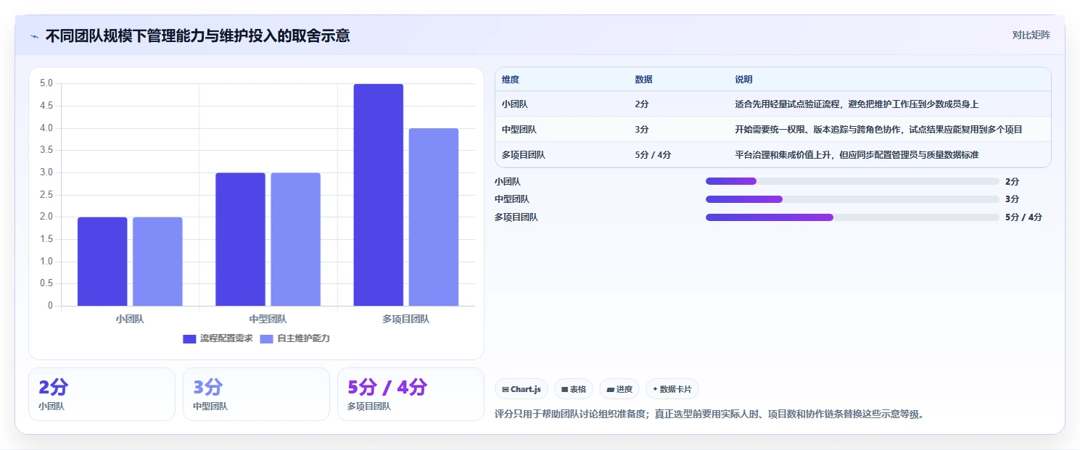
Task: Click the 进度 tag
Action: (x=619, y=389)
